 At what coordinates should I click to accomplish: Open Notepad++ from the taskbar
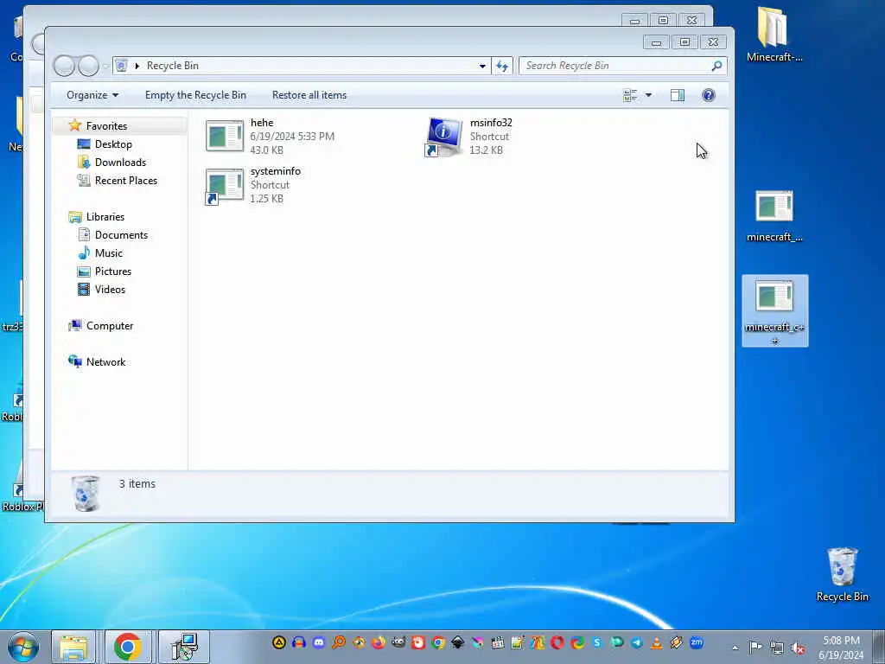click(x=518, y=642)
